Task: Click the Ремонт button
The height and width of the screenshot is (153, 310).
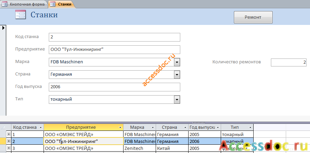Action: (x=253, y=17)
